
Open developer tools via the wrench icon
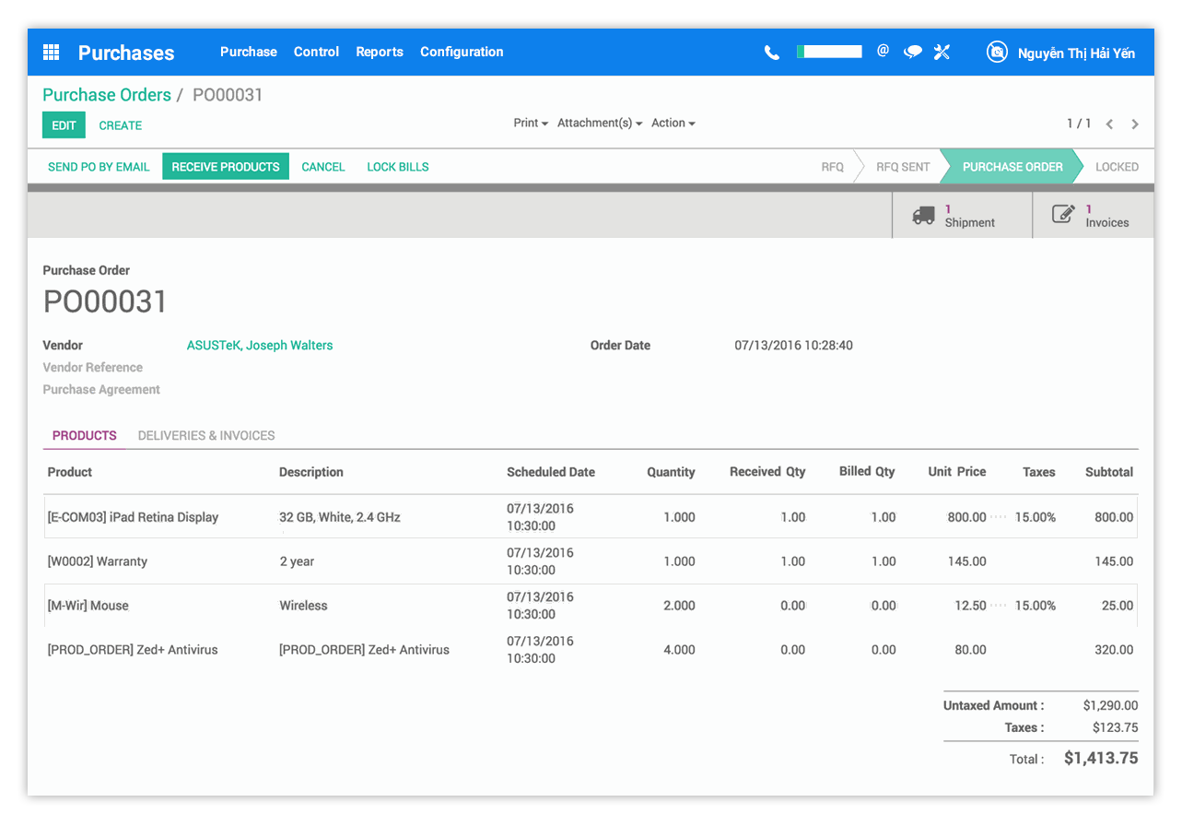942,53
